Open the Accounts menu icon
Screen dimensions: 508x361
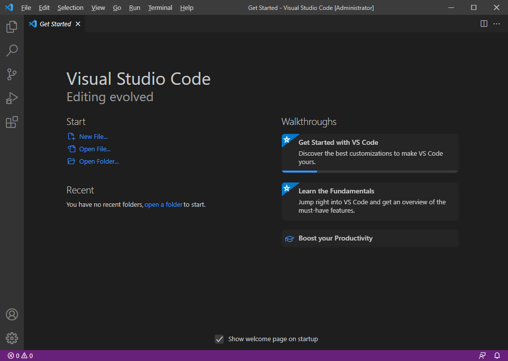click(12, 314)
